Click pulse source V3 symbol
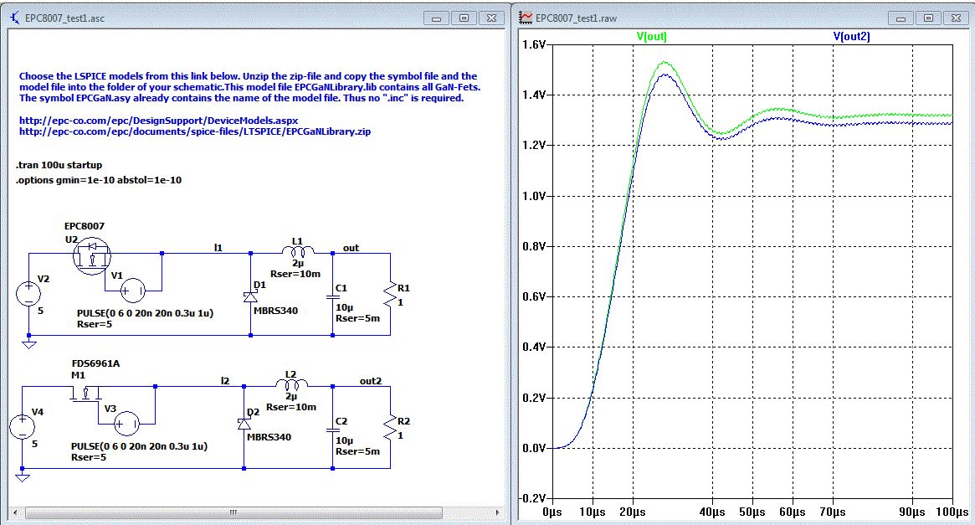 point(126,425)
